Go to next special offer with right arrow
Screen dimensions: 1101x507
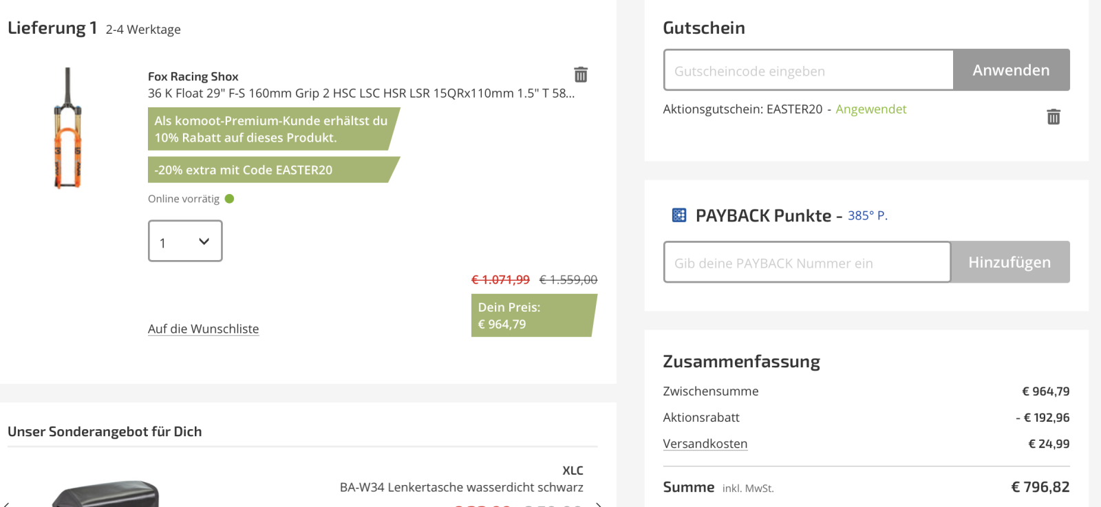599,505
